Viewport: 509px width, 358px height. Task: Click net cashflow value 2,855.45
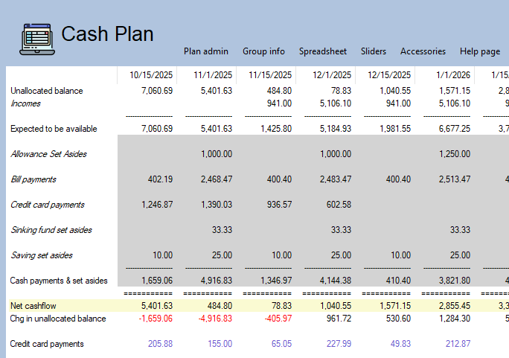click(455, 306)
